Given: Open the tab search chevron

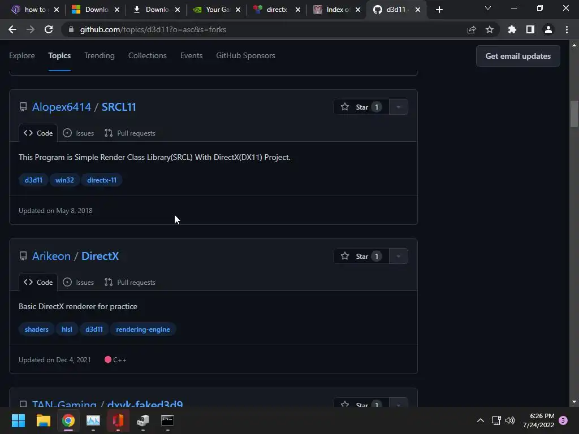Looking at the screenshot, I should (488, 8).
